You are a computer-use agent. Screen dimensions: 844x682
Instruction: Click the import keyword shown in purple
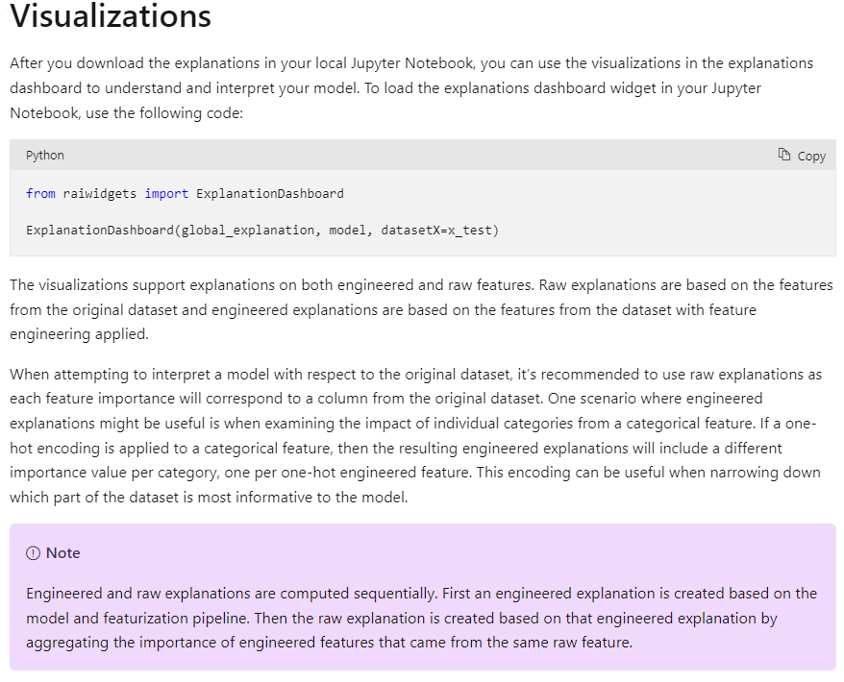click(166, 193)
